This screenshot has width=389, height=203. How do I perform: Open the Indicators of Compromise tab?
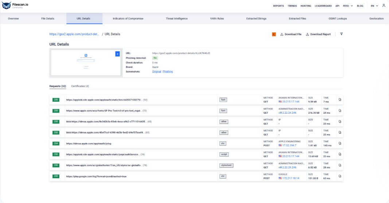click(x=128, y=19)
